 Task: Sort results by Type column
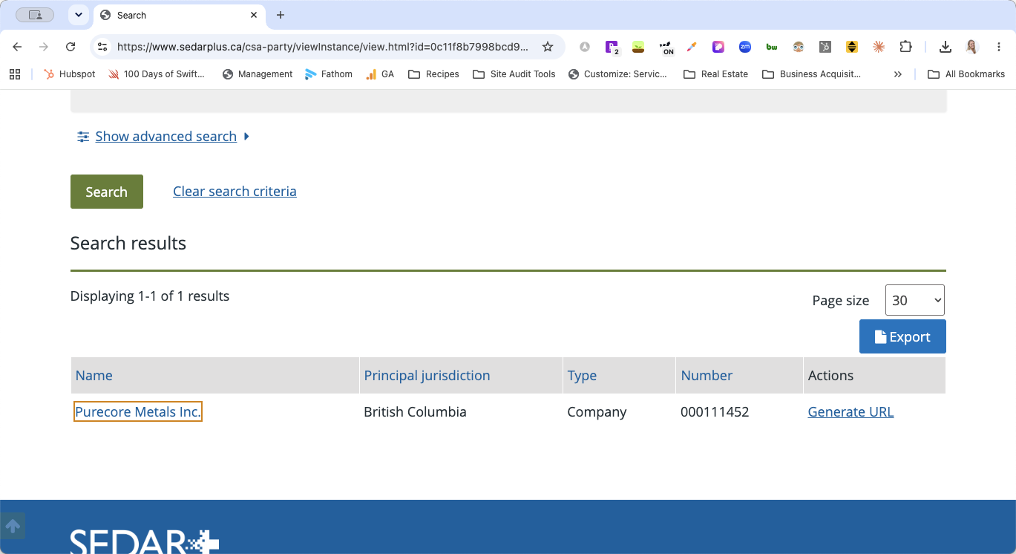pyautogui.click(x=582, y=376)
